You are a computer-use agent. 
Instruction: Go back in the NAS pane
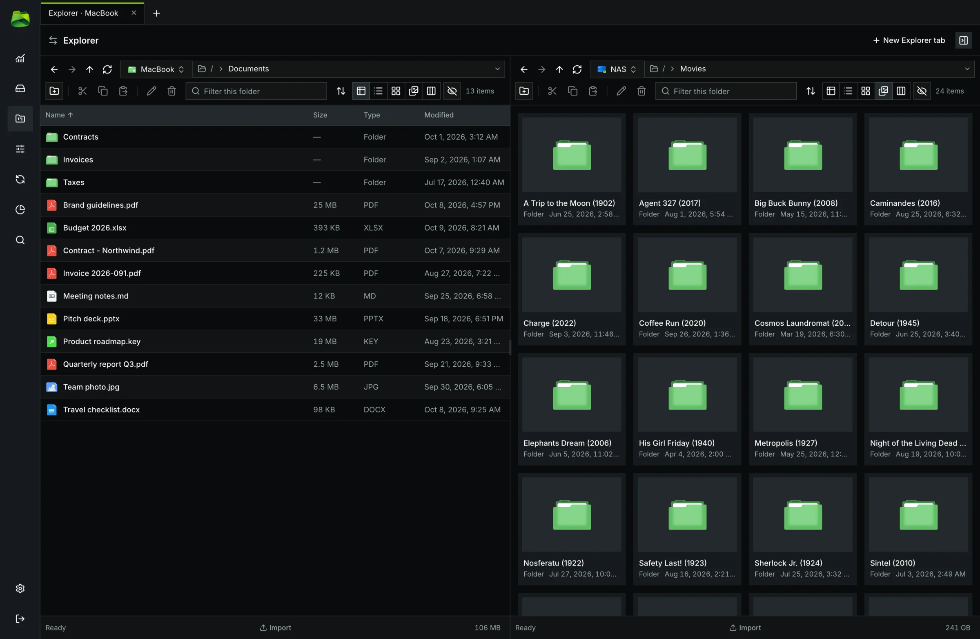(524, 69)
